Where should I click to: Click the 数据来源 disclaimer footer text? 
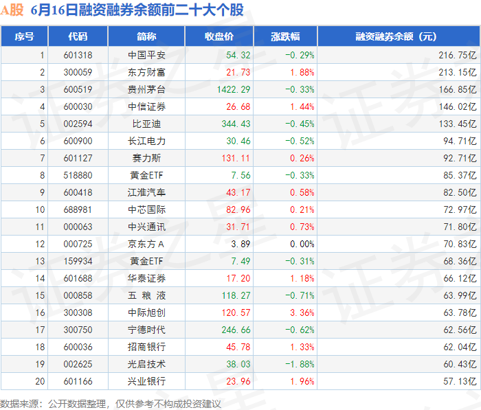tap(111, 404)
